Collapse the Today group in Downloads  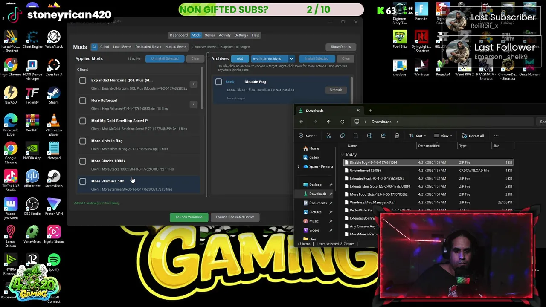[342, 155]
